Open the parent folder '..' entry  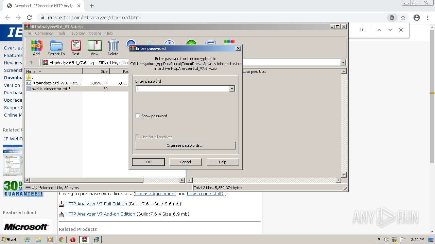pos(31,77)
